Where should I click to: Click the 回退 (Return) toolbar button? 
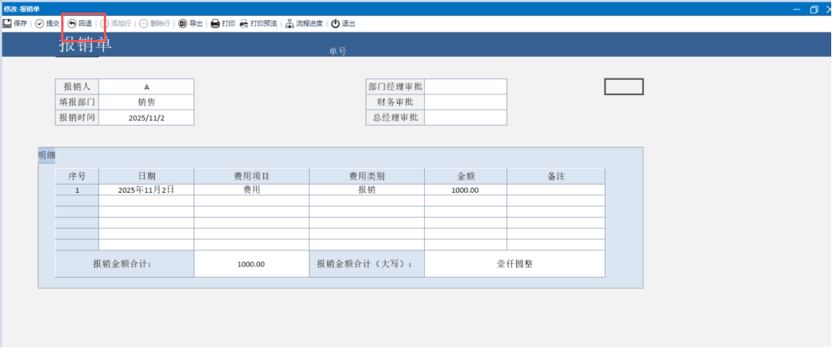80,23
